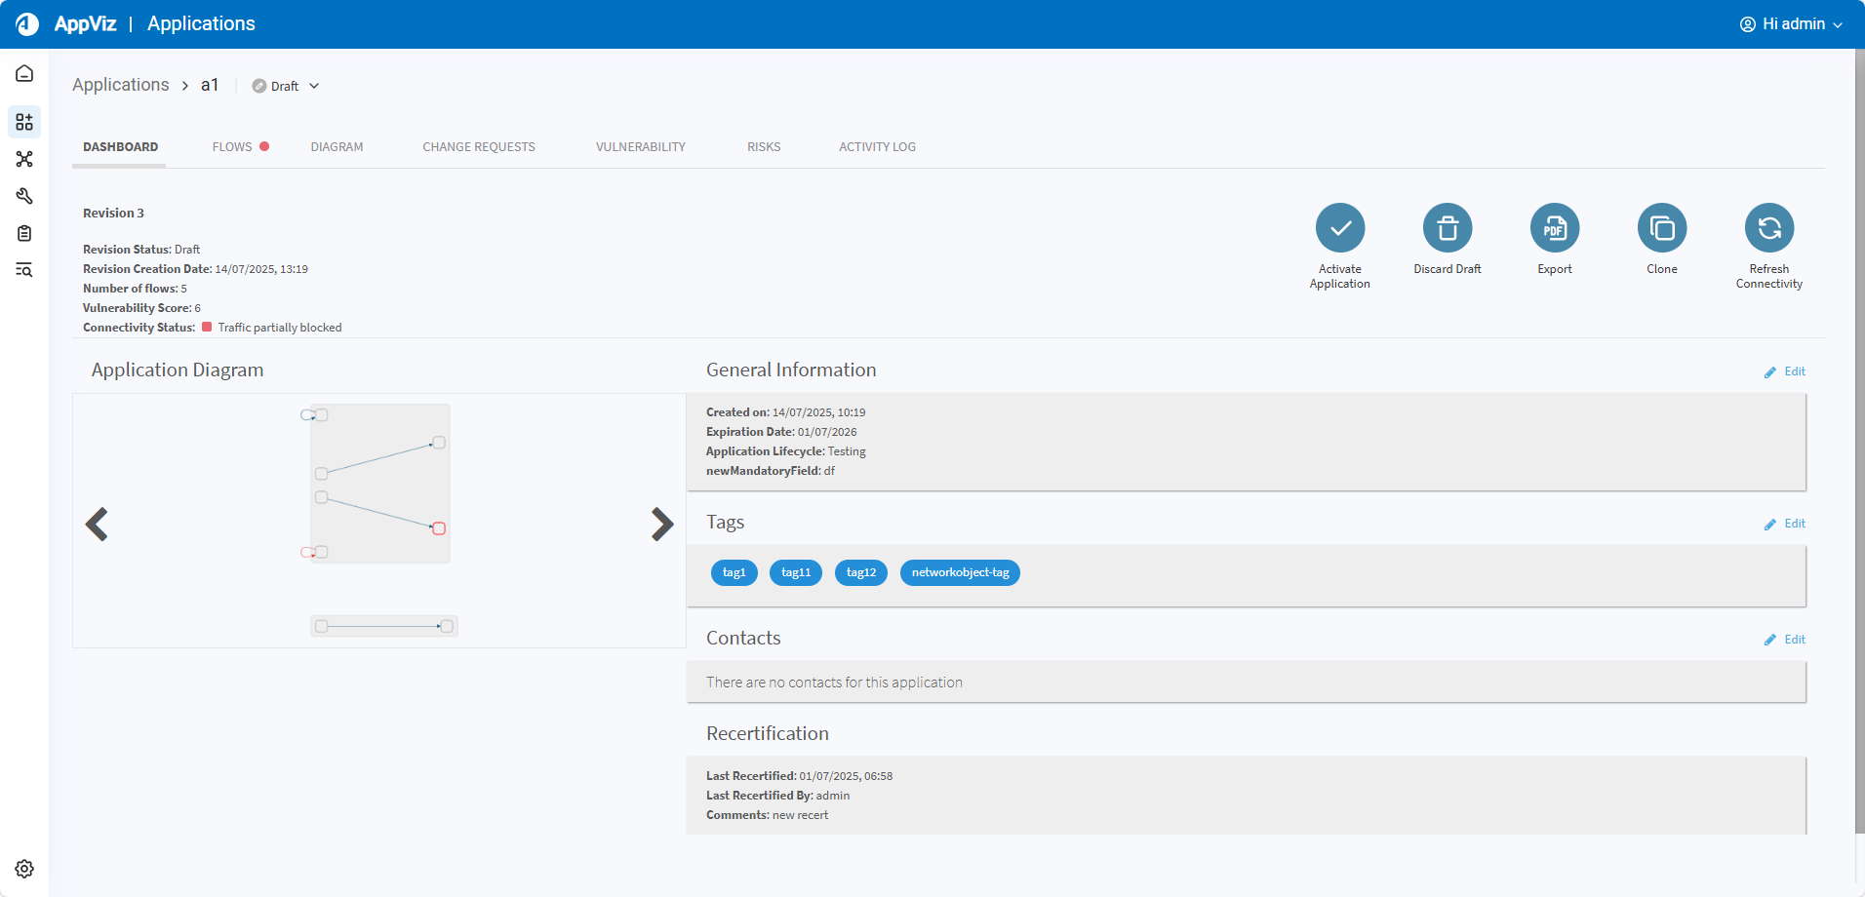Open the search list sidebar icon
This screenshot has height=897, width=1865.
tap(24, 270)
